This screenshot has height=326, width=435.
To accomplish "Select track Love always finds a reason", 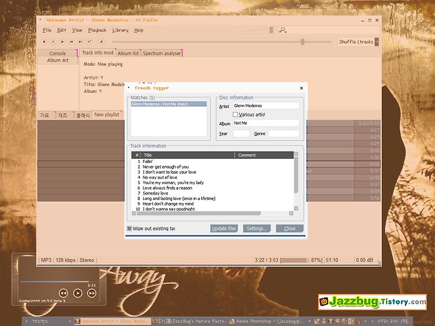I will 213,188.
